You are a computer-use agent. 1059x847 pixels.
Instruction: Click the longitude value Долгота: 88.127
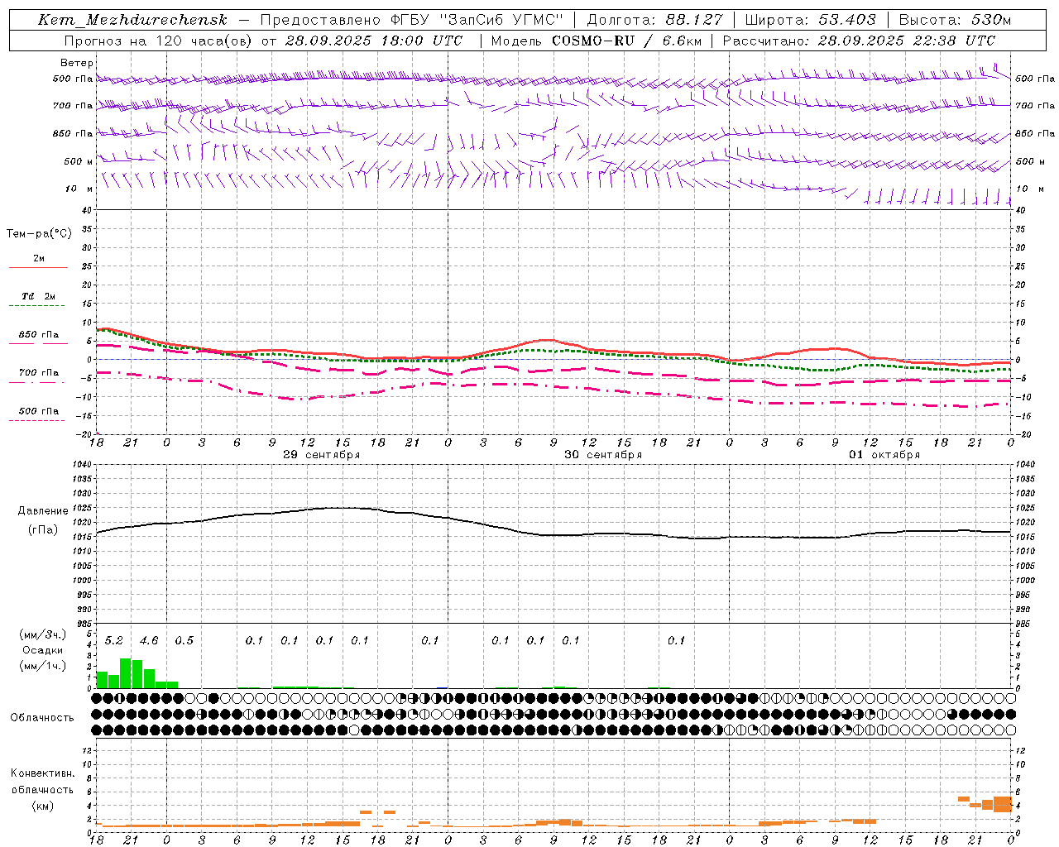pyautogui.click(x=654, y=20)
